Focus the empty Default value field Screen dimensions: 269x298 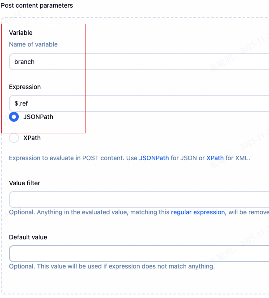pyautogui.click(x=134, y=254)
